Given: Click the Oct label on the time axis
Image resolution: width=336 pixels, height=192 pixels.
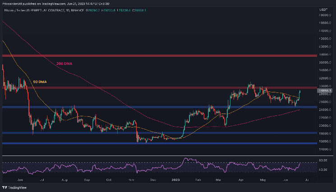Looking at the screenshot, I should click(x=109, y=180).
